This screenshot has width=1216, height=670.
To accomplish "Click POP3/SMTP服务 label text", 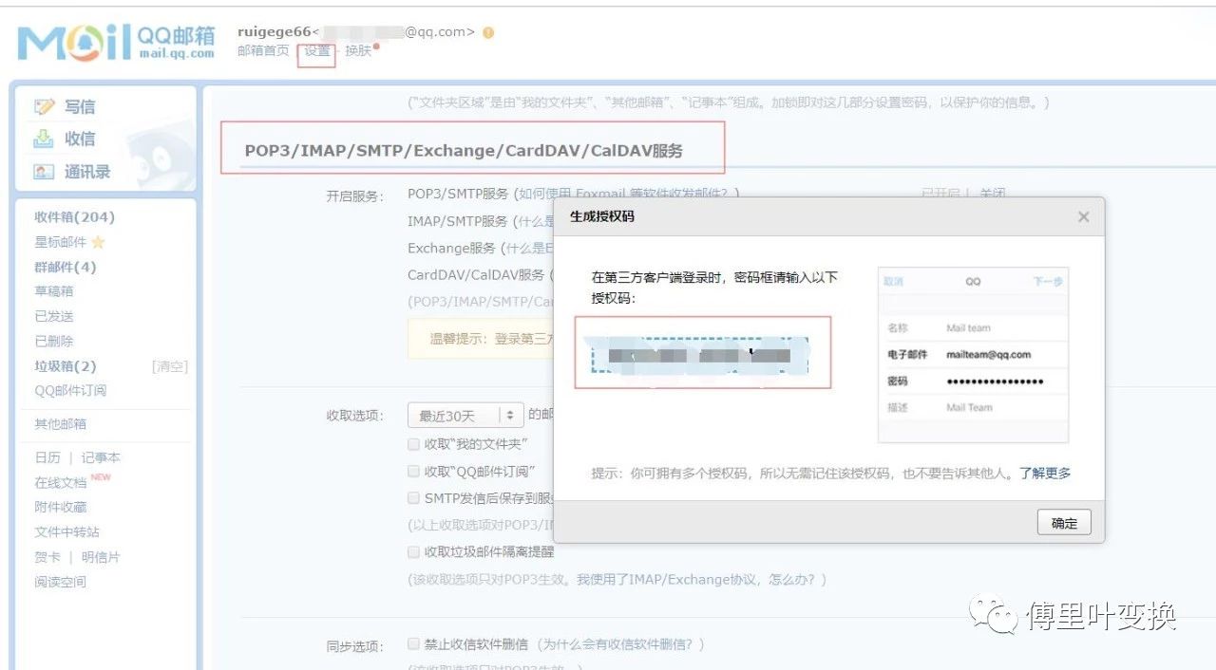I will click(458, 194).
